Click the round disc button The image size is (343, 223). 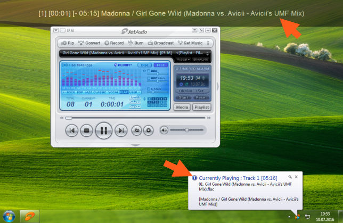pos(149,130)
